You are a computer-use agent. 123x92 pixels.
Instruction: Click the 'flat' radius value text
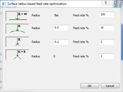pyautogui.click(x=57, y=15)
